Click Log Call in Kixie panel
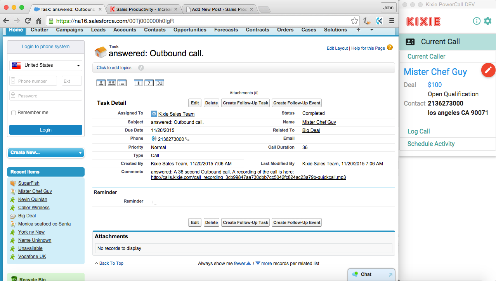 (x=419, y=131)
